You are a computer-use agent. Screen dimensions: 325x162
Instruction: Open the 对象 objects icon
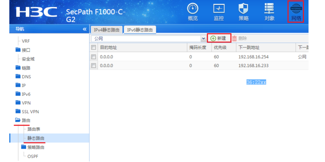click(x=269, y=9)
